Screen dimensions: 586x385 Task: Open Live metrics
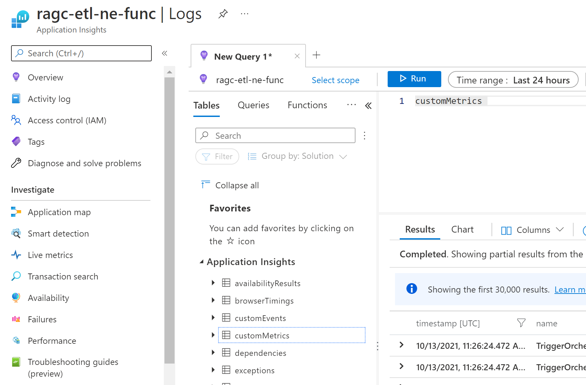pos(50,255)
